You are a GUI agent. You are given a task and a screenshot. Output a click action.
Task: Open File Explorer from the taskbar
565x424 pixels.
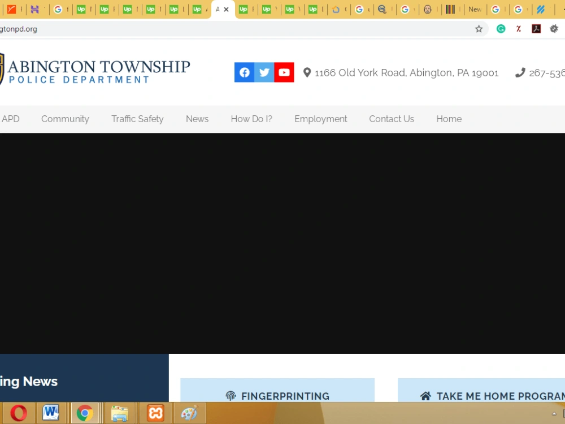coord(119,413)
